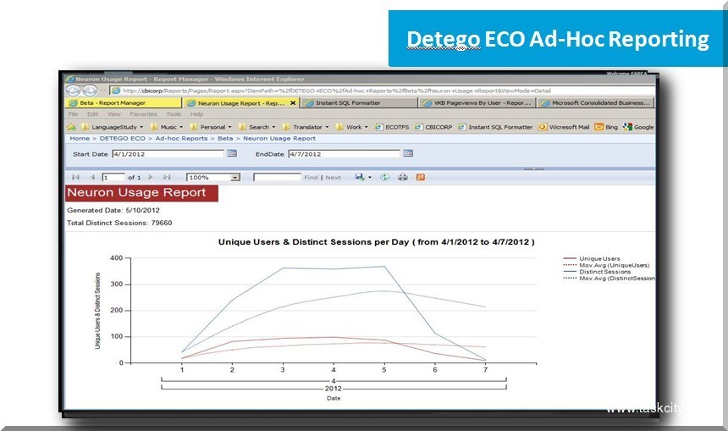Open the Bing bookmark
This screenshot has width=728, height=431.
[x=606, y=127]
